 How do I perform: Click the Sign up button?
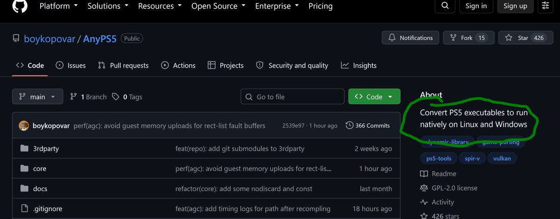pyautogui.click(x=515, y=6)
